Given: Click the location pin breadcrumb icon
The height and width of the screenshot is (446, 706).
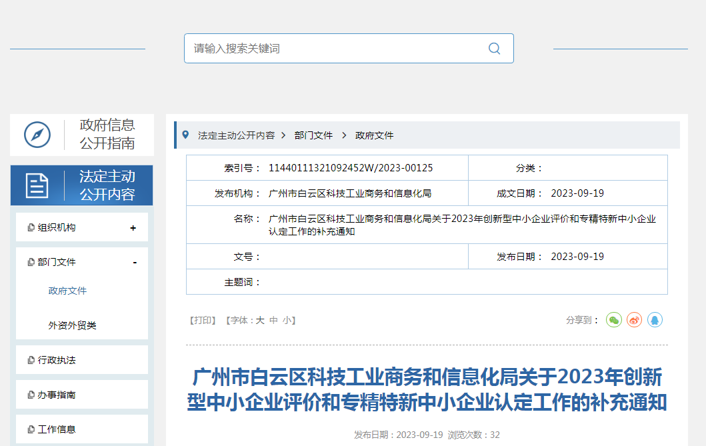Looking at the screenshot, I should click(185, 135).
